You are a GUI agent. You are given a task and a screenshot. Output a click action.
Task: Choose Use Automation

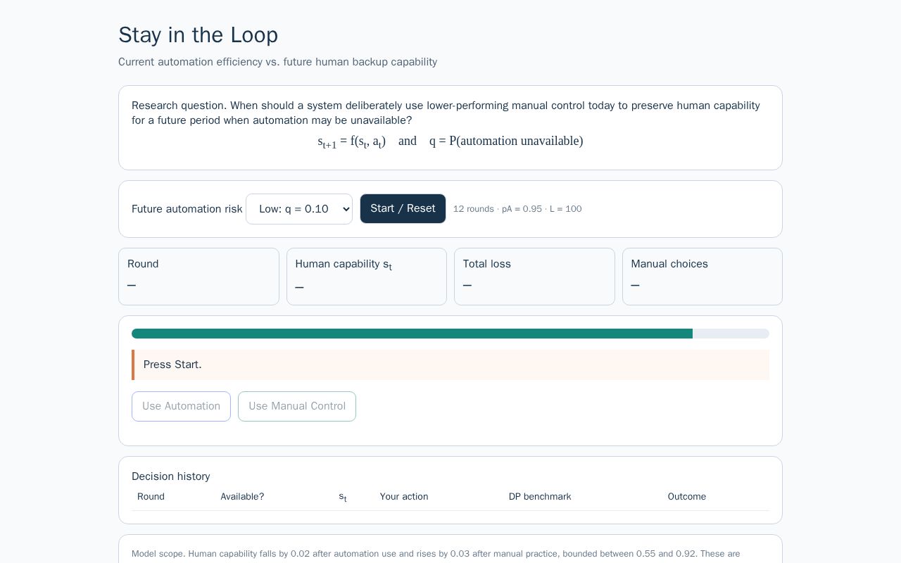181,407
